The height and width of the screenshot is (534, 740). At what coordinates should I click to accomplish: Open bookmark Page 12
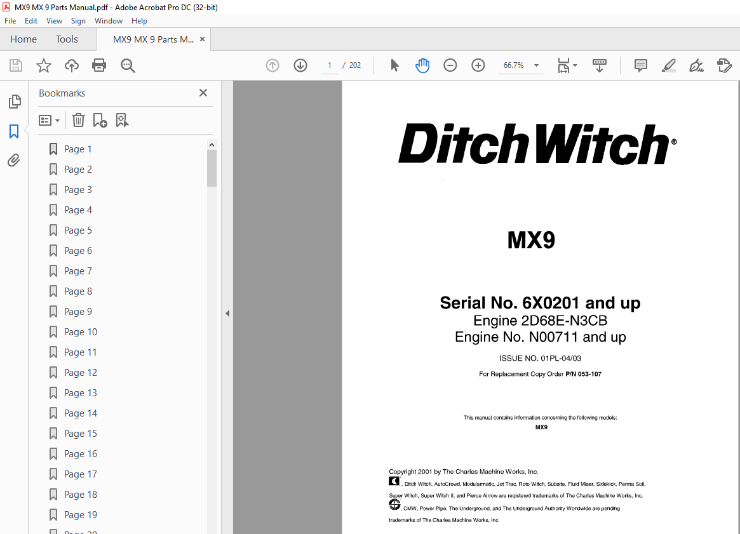pyautogui.click(x=80, y=372)
